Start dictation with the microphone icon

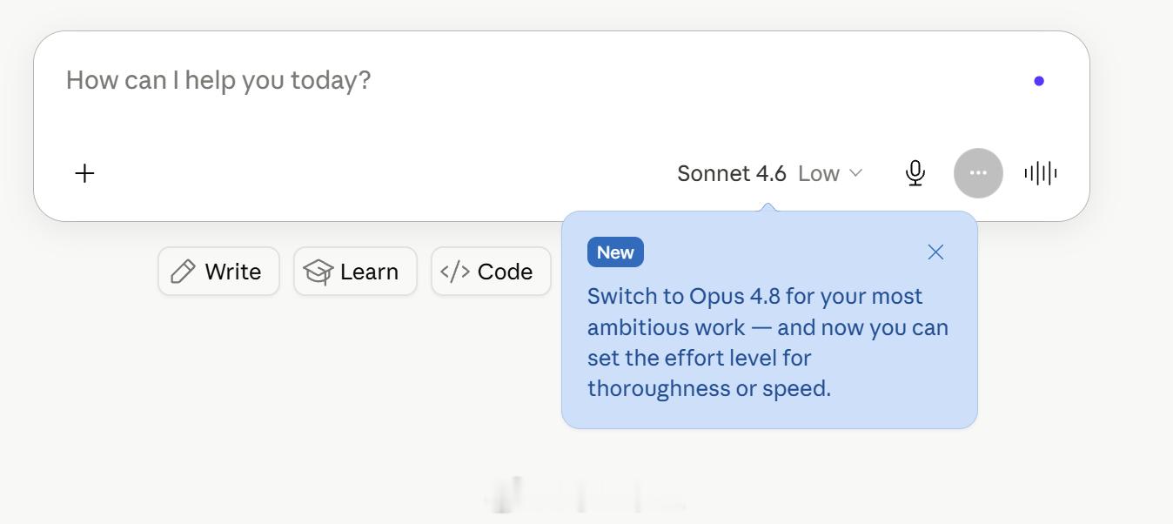click(915, 173)
